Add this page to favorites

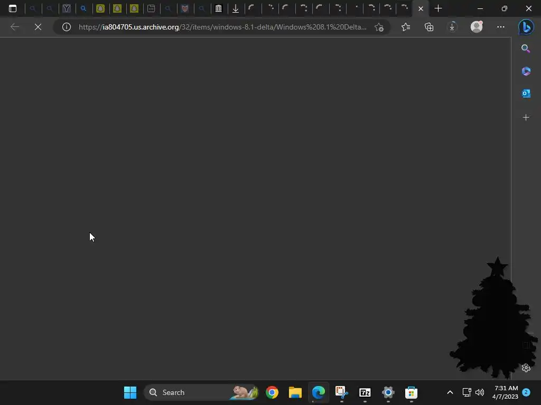pos(379,27)
